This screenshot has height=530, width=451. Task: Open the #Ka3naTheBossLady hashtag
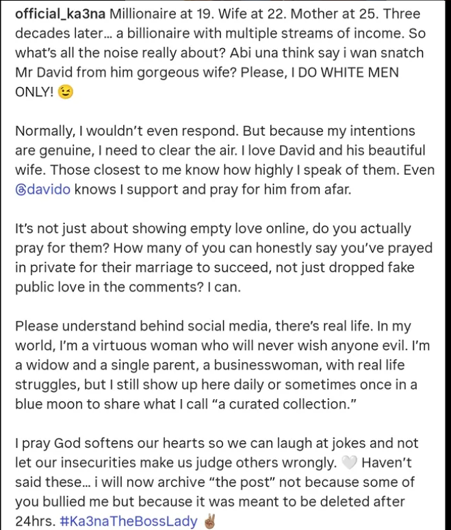[129, 521]
